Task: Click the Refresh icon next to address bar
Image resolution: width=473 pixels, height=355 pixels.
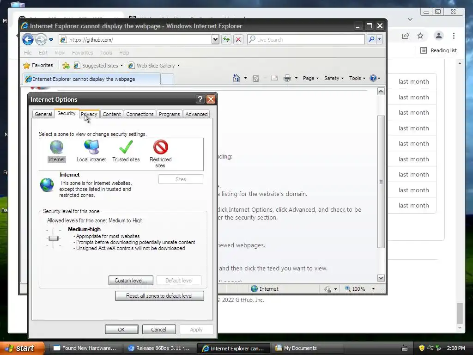Action: coord(226,39)
